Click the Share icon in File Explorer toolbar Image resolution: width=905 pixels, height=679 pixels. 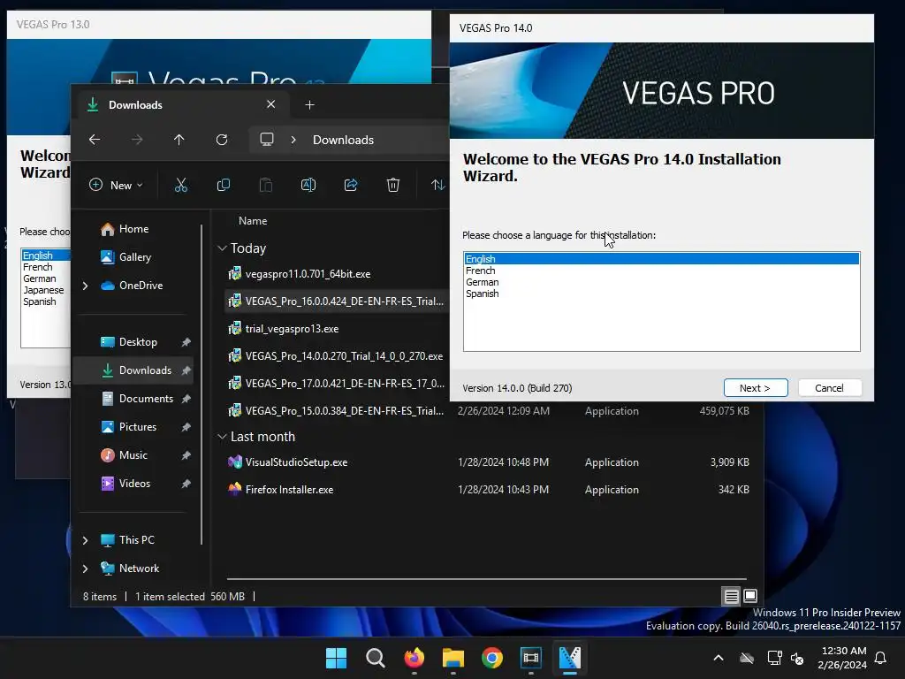tap(350, 185)
